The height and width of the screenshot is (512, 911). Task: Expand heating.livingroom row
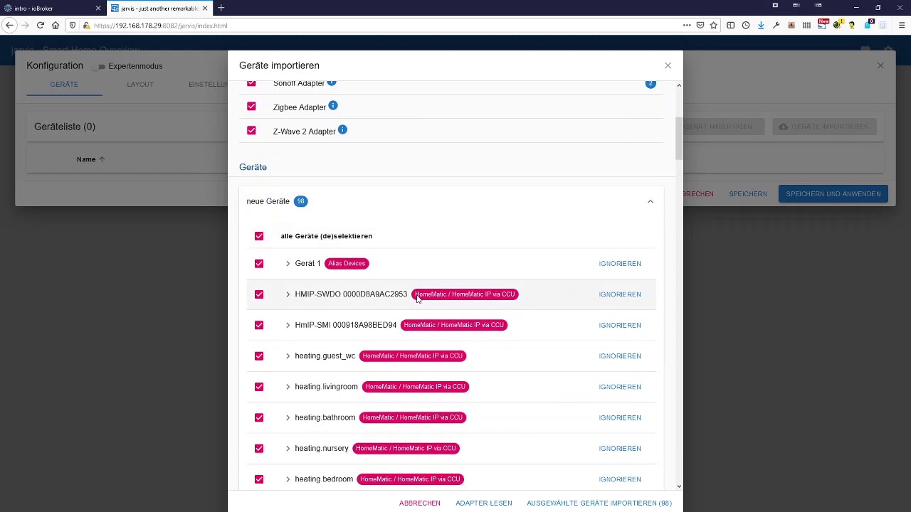tap(288, 387)
